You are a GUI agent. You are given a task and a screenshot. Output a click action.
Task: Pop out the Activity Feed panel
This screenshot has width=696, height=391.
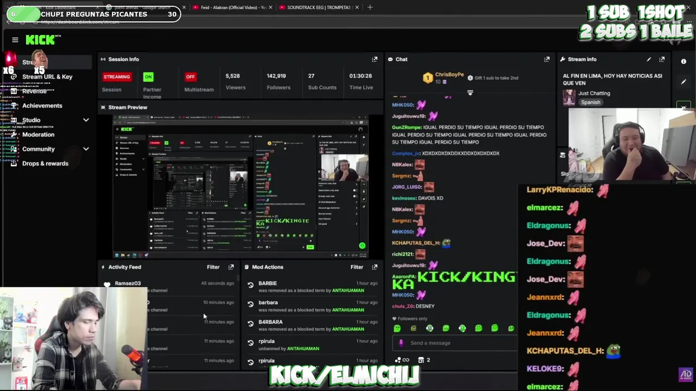231,267
